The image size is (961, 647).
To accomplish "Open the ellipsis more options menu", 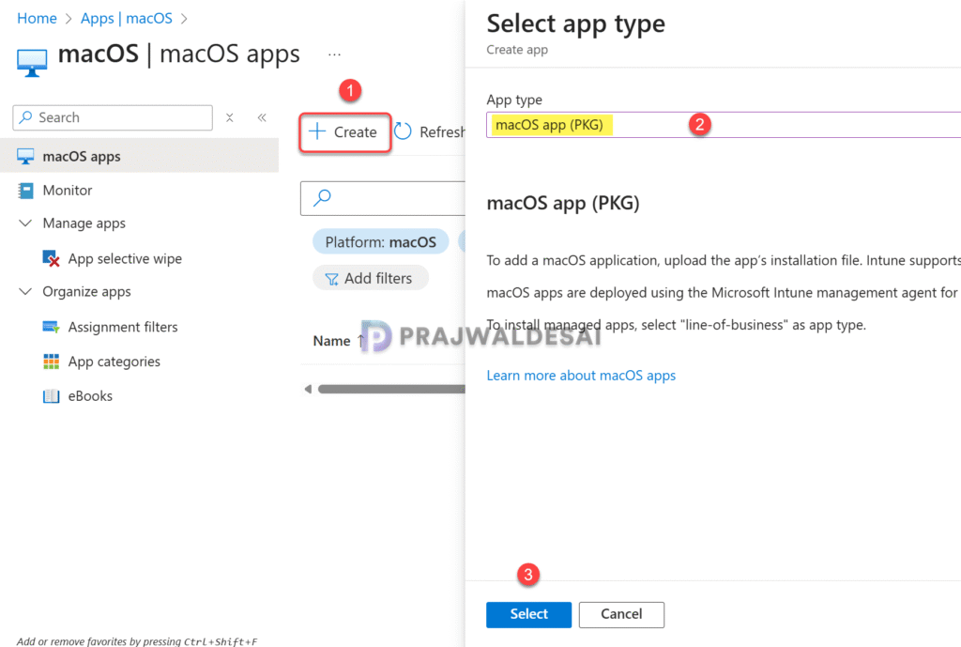I will [334, 54].
